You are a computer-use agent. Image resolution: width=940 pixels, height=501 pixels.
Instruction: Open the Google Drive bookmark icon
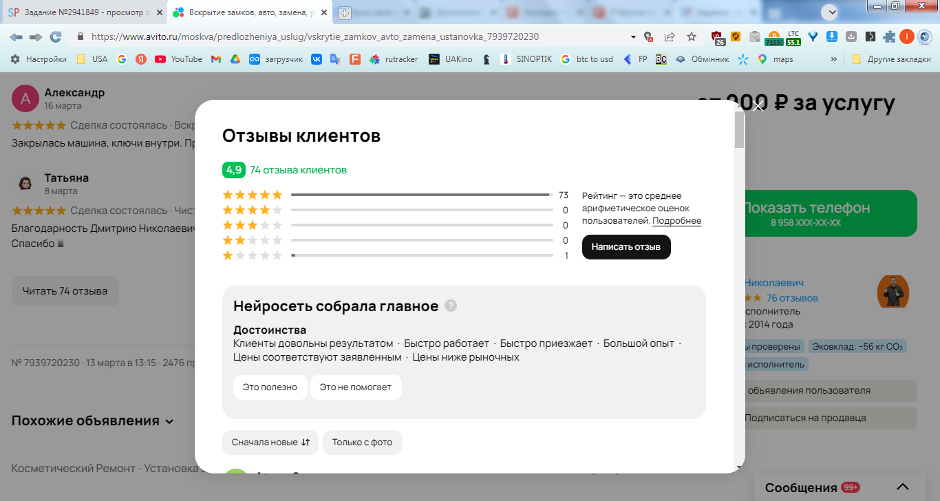pos(235,59)
